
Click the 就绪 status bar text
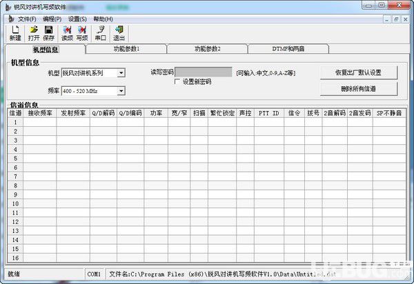pyautogui.click(x=14, y=274)
